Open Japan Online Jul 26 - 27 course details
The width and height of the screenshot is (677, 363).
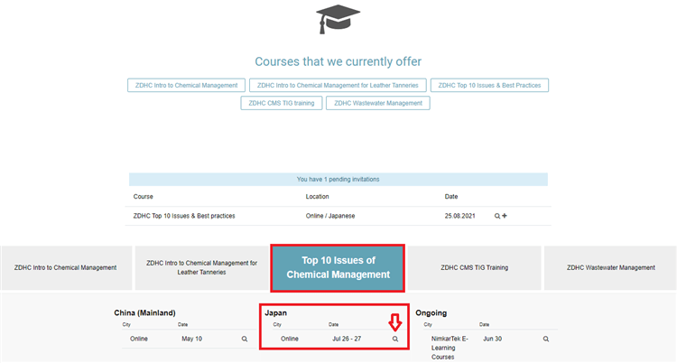[395, 340]
